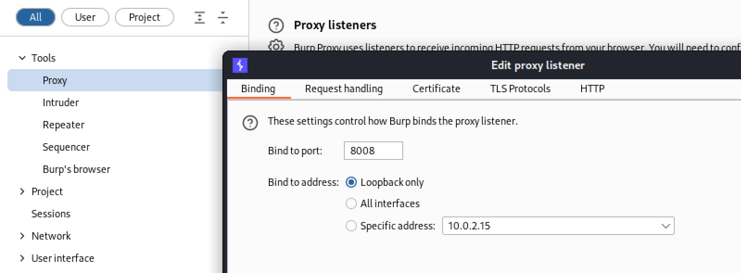Click the binding settings help icon
The image size is (741, 273).
coord(250,123)
